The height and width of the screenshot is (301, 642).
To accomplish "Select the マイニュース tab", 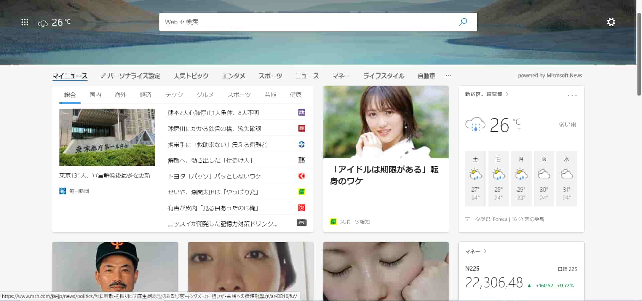I will coord(70,76).
